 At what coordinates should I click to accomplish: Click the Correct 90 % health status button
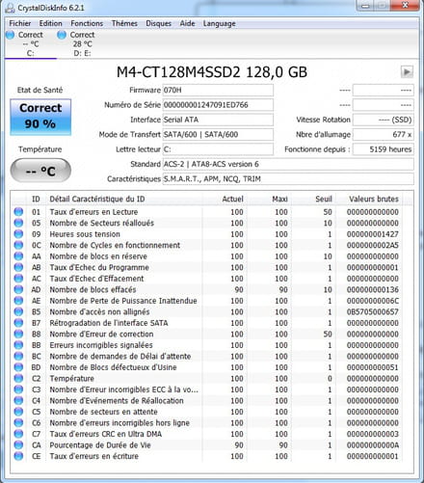[x=40, y=117]
